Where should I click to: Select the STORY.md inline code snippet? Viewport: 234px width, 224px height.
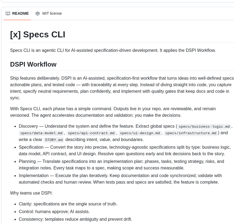point(54,140)
